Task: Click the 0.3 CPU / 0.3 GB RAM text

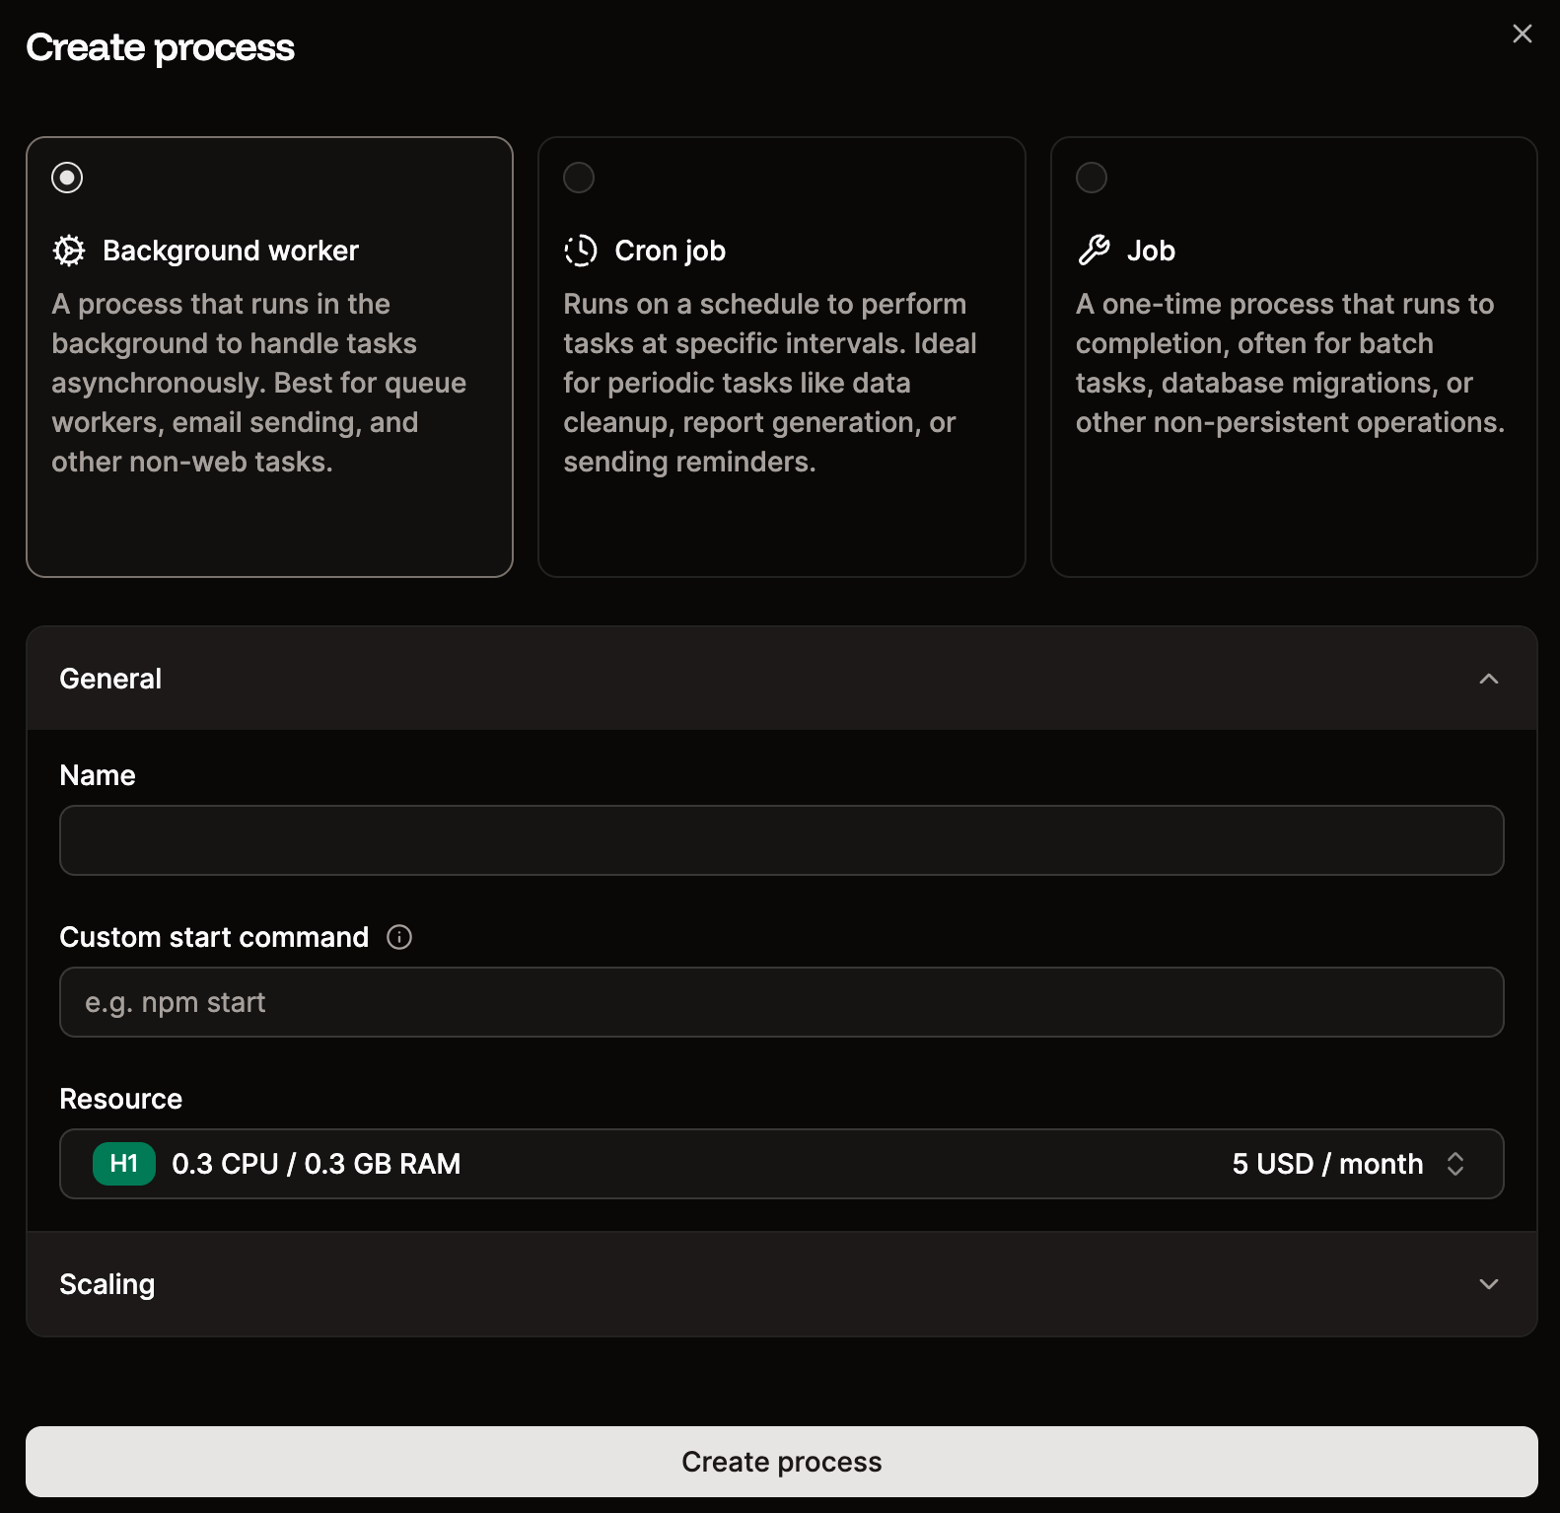Action: [x=317, y=1164]
